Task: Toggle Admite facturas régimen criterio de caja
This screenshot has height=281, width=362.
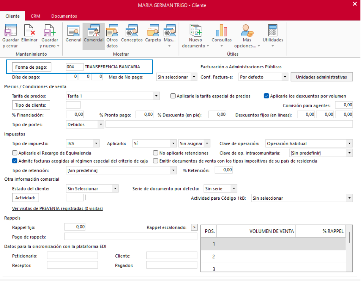Action: click(15, 161)
